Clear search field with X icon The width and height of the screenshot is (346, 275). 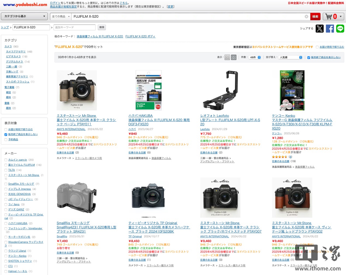point(306,17)
